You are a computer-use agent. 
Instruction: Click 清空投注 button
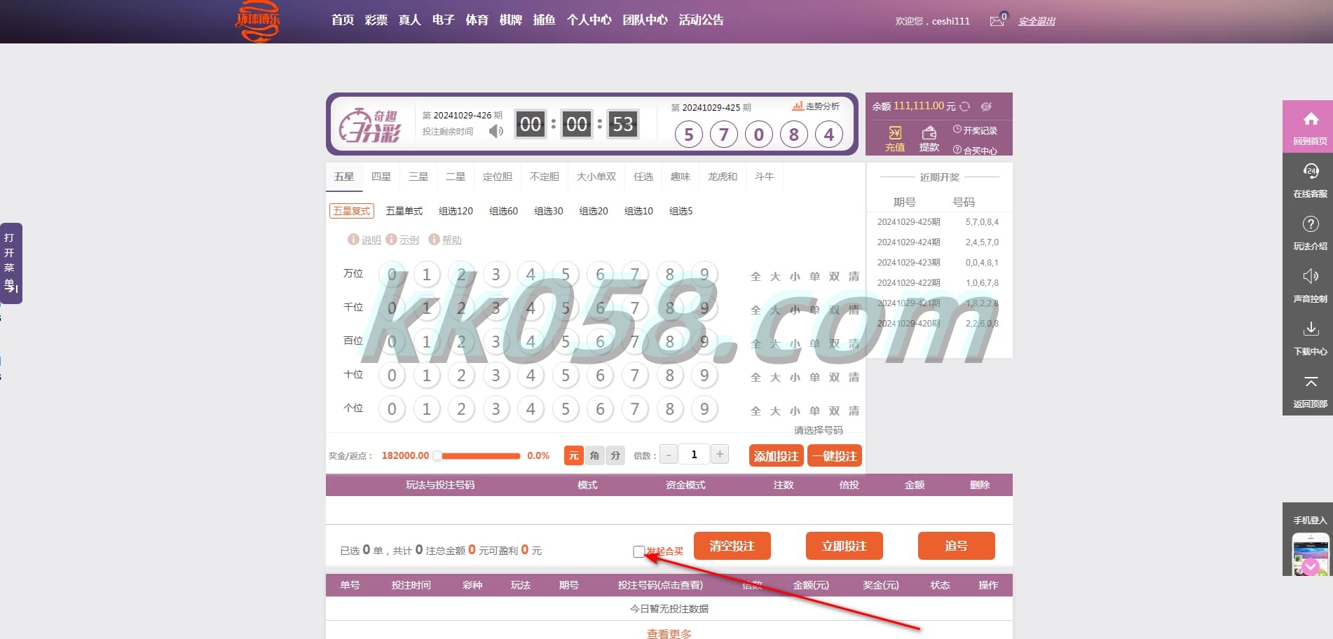point(732,546)
